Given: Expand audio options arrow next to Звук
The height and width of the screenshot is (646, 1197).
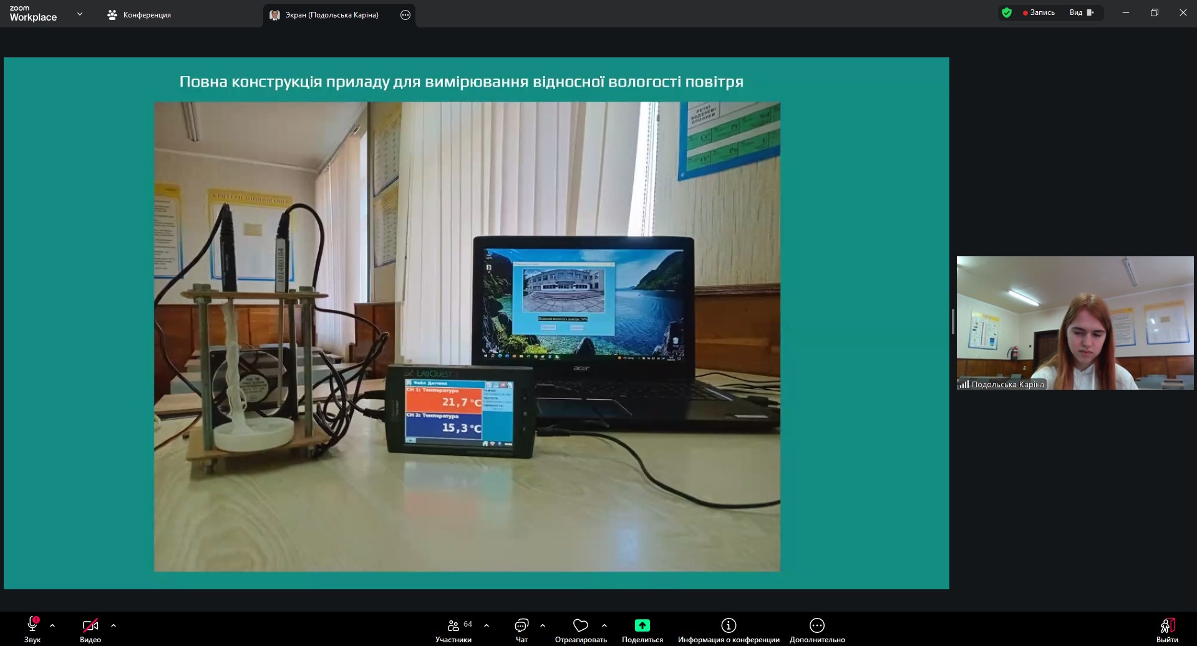Looking at the screenshot, I should pos(52,625).
